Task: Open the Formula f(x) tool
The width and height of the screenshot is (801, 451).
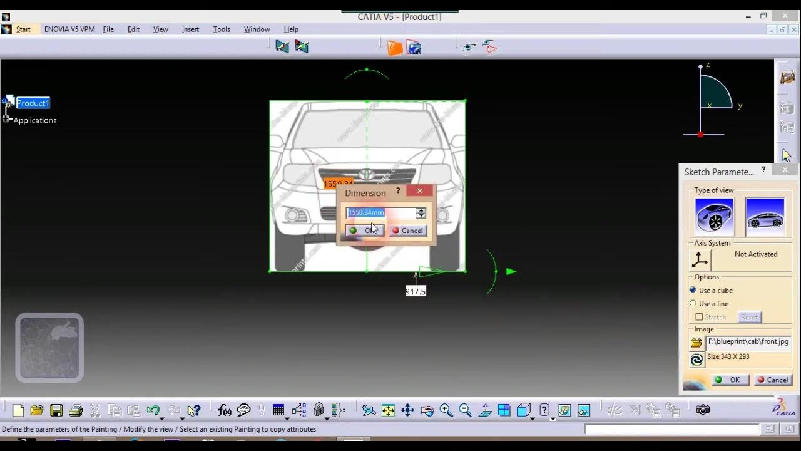Action: [x=224, y=410]
